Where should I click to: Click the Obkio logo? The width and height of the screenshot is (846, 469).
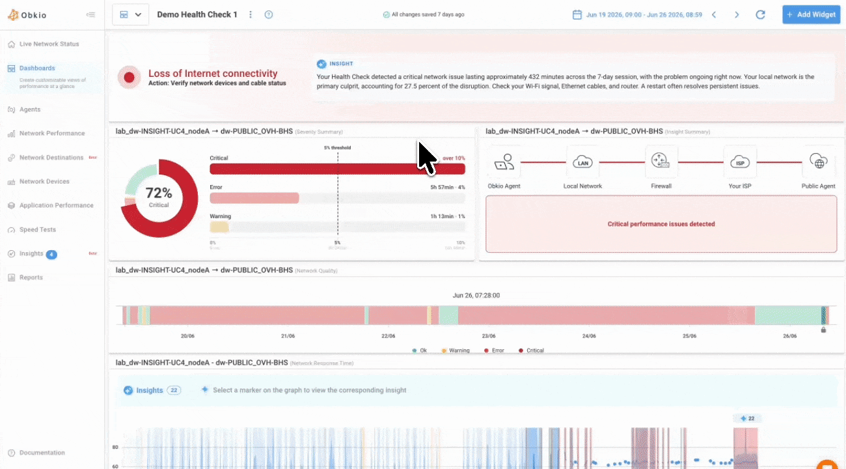pos(27,14)
